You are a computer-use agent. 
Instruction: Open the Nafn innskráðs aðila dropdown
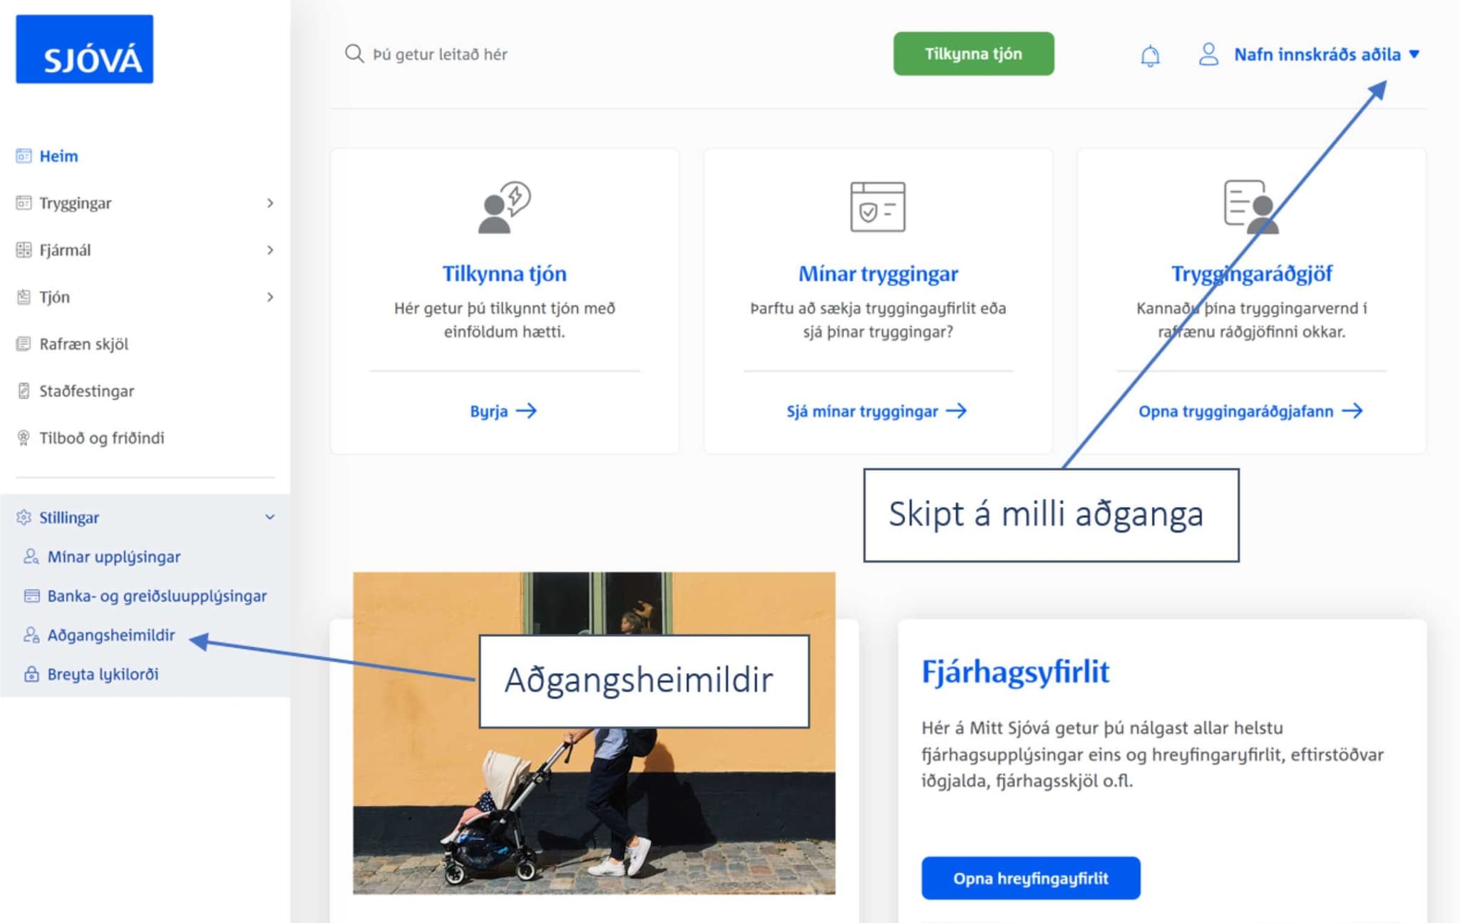pos(1327,54)
